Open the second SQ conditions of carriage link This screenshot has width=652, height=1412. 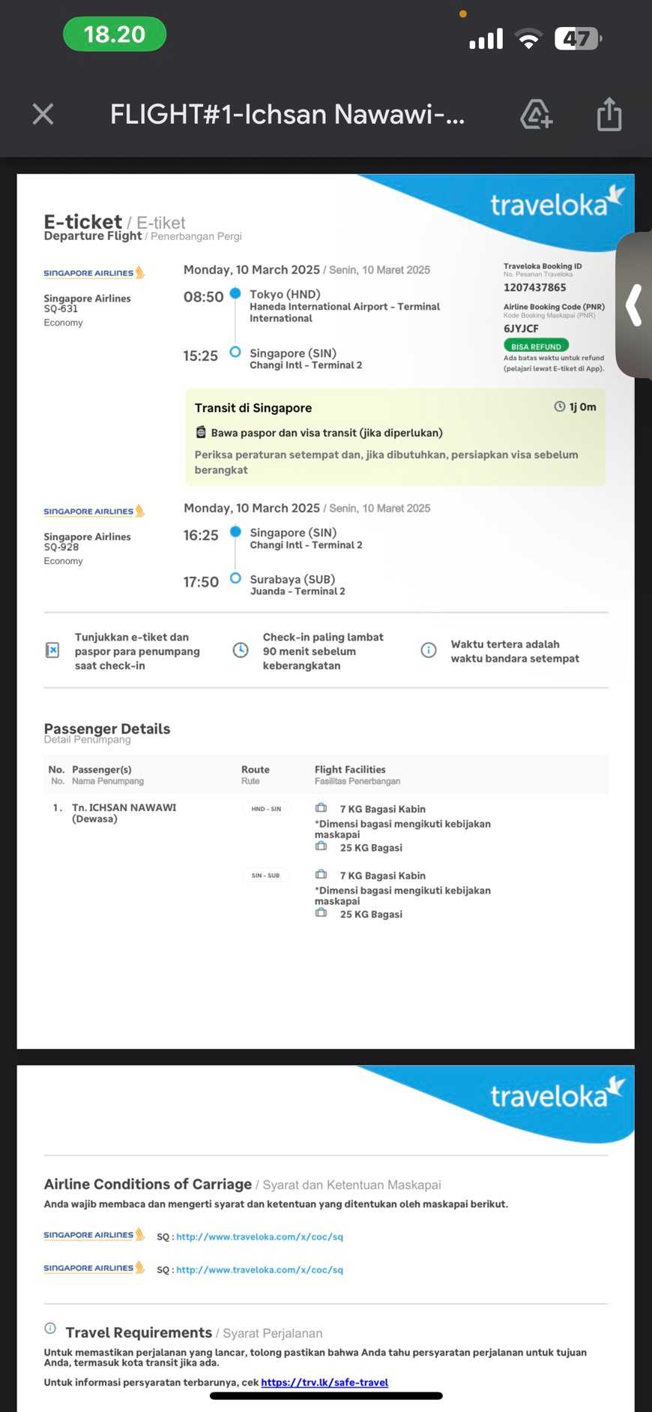point(259,1269)
